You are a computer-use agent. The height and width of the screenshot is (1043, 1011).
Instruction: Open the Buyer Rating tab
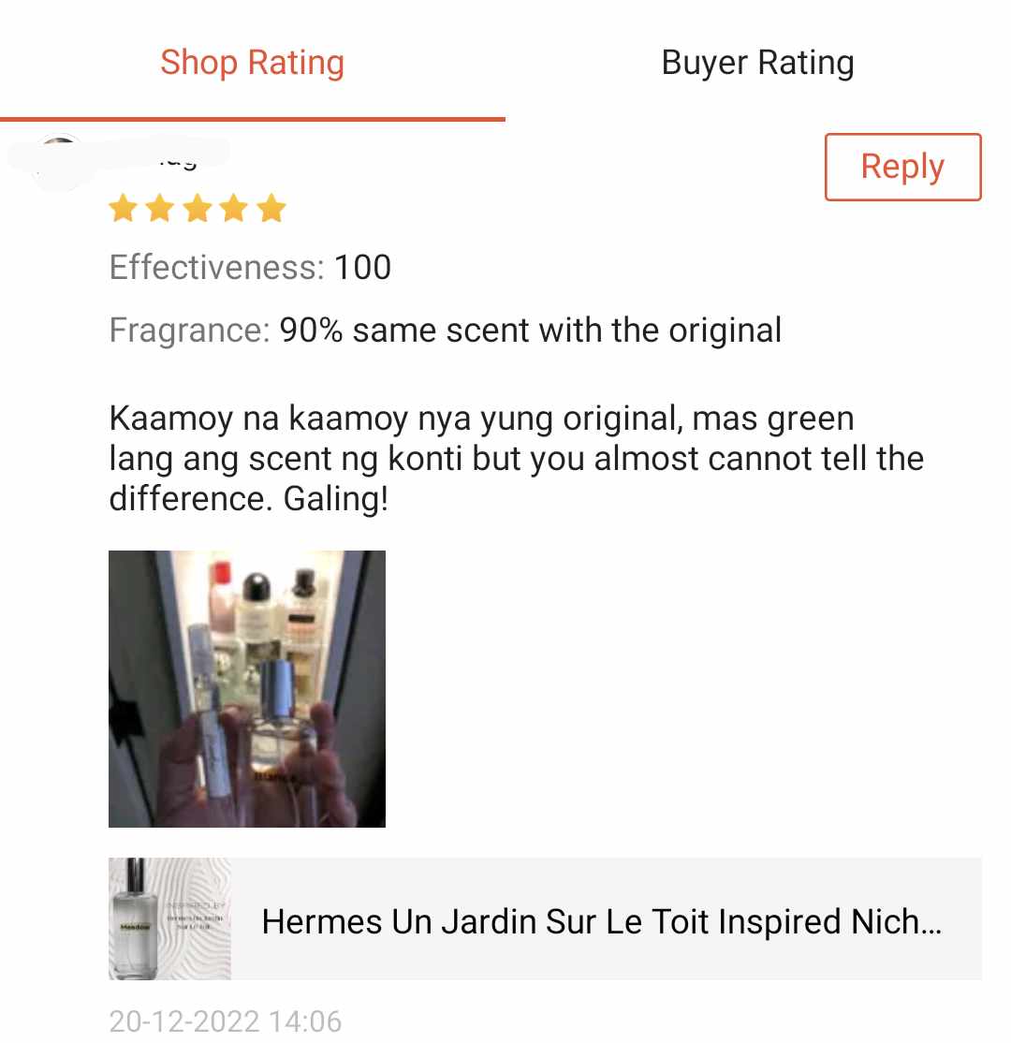[x=757, y=63]
